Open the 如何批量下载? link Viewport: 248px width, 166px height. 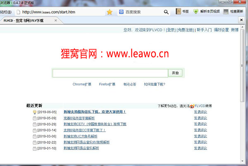(155, 84)
